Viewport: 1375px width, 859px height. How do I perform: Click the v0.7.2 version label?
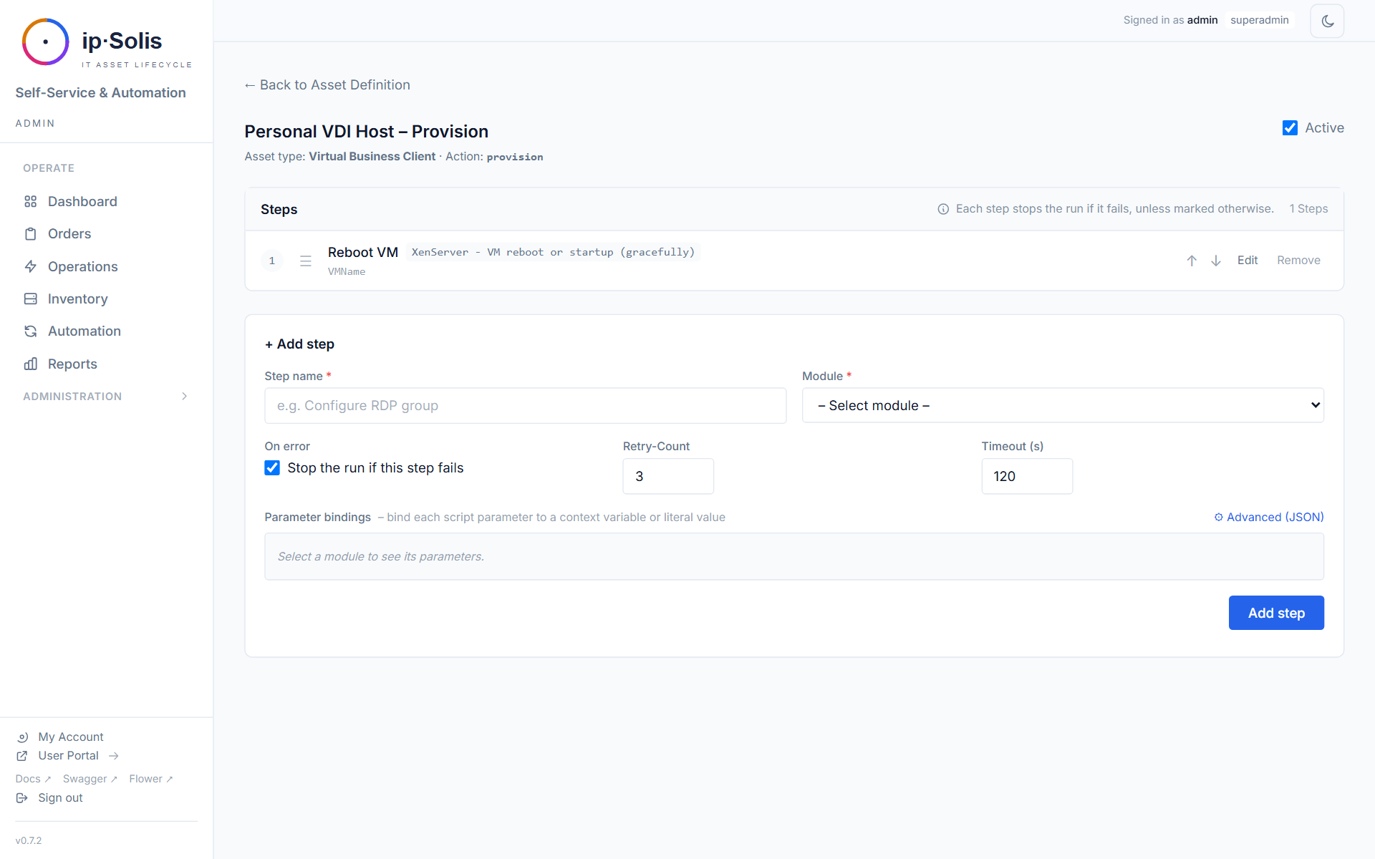pyautogui.click(x=29, y=841)
